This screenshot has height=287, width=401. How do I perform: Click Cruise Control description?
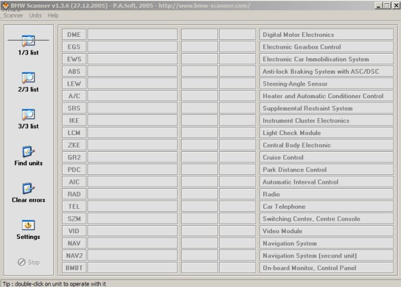pos(326,157)
